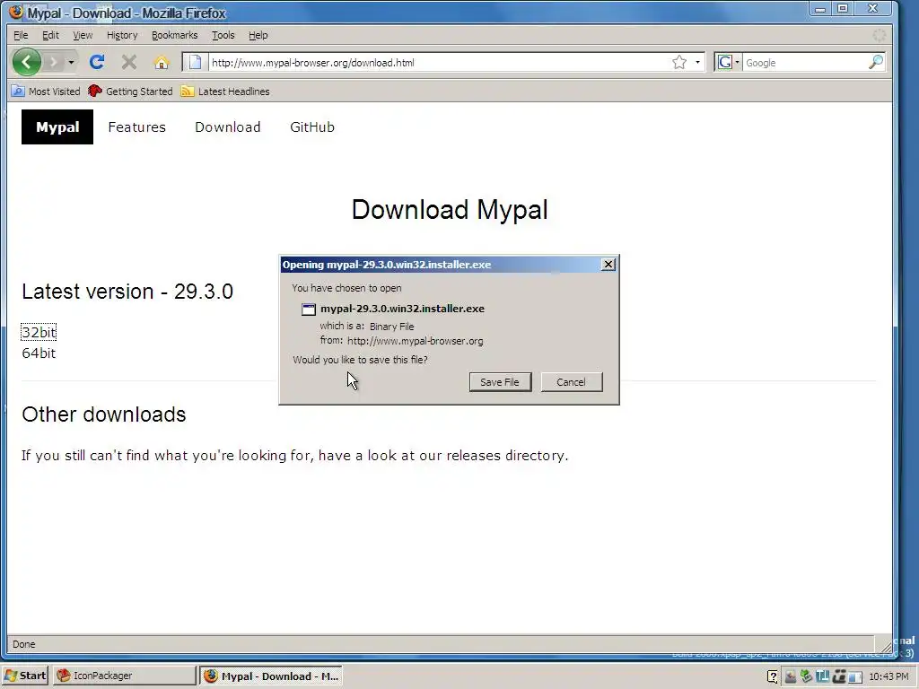Screen dimensions: 919x689
Task: Click Cancel in the download dialog
Action: pos(571,382)
